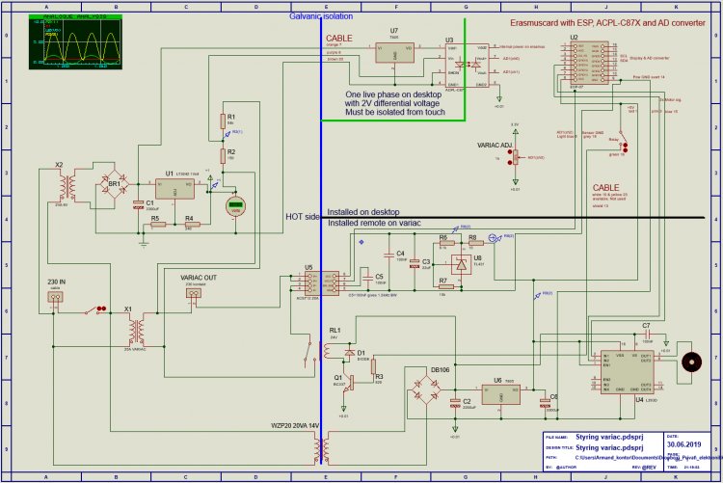Select the U2 ESP-07 module
723x483 pixels.
tap(589, 63)
